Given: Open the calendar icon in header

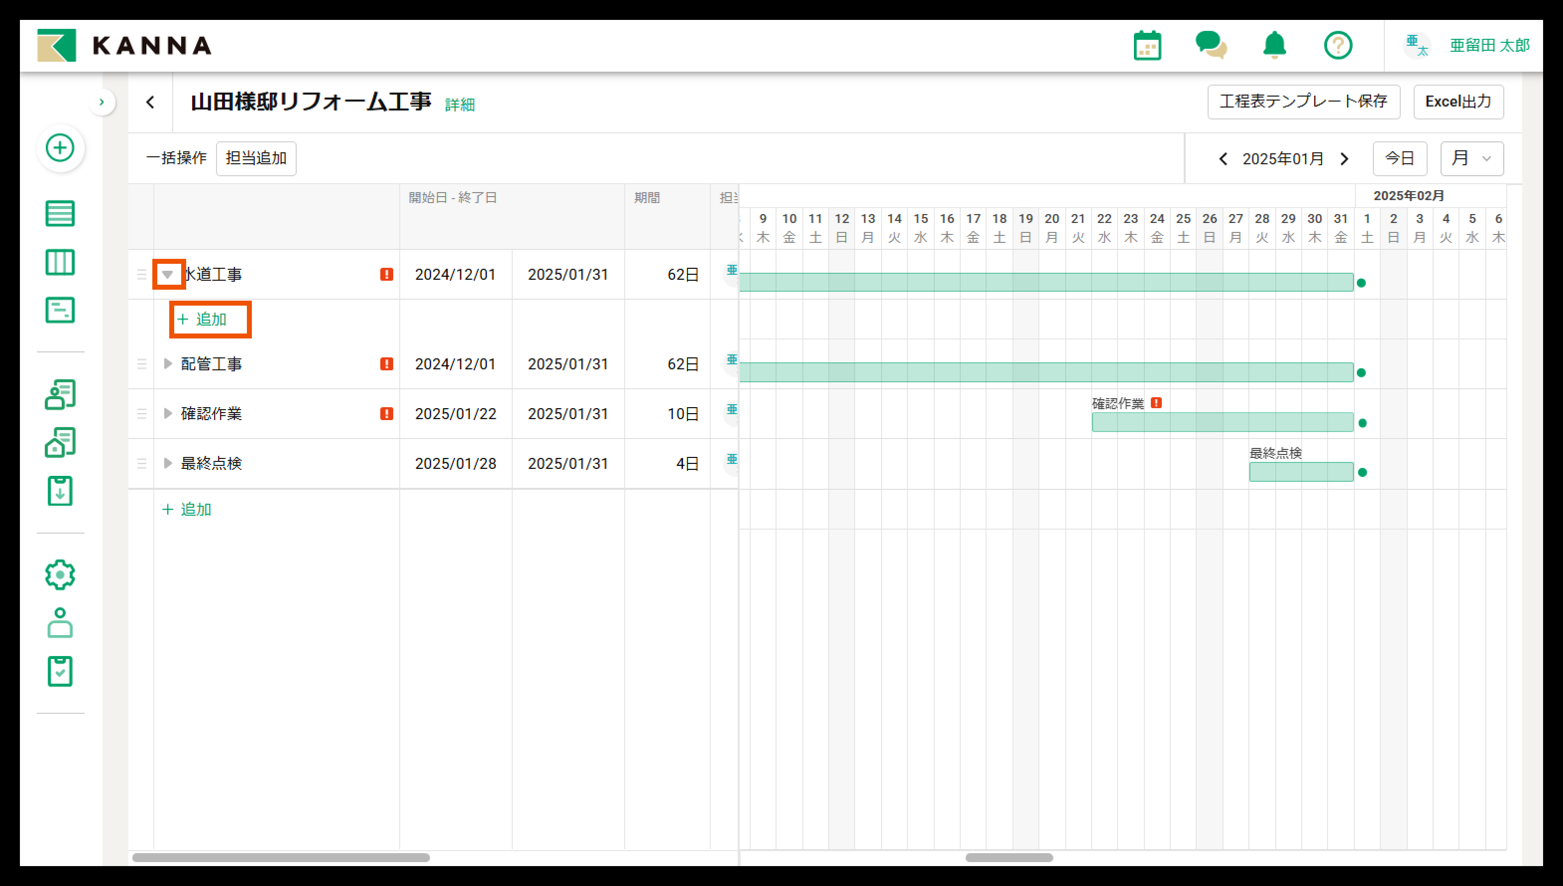Looking at the screenshot, I should [1147, 46].
